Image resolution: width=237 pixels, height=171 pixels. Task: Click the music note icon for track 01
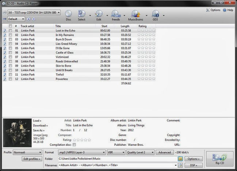click(x=5, y=31)
